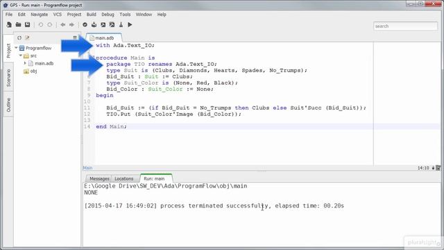Place cursor on 'end Main;' line

[111, 126]
